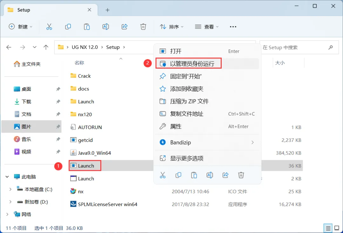Go back with the left arrow
Viewport: 343px width, 233px height.
[9, 47]
